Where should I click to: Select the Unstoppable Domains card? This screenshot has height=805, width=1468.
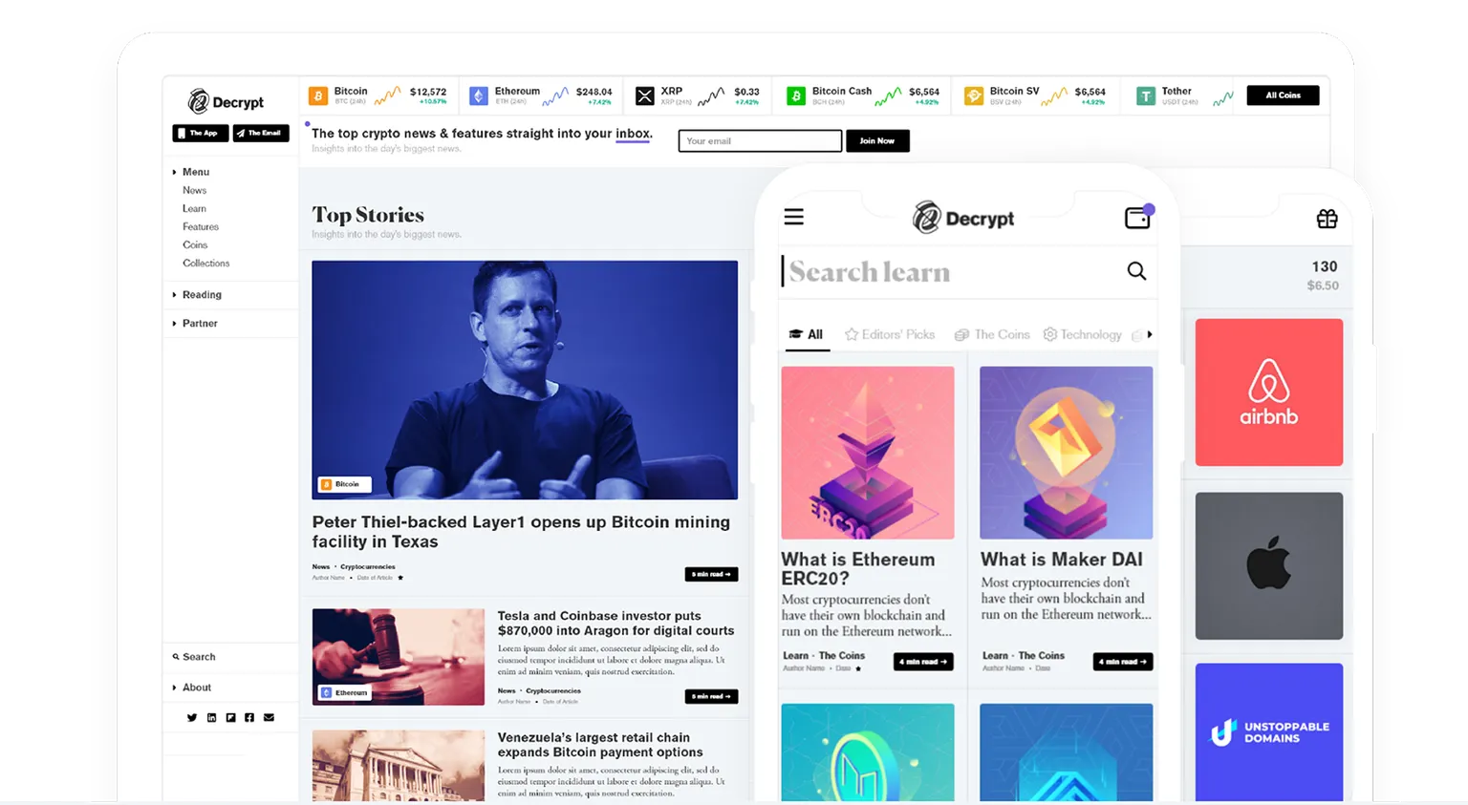(x=1269, y=732)
